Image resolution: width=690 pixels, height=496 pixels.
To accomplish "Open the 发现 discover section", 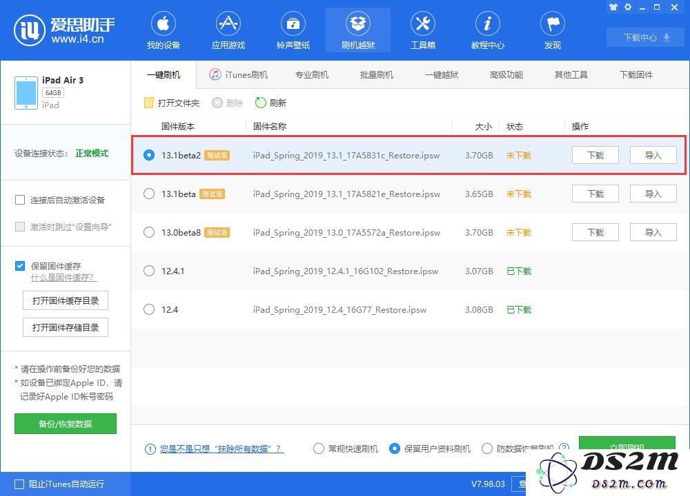I will click(x=553, y=31).
